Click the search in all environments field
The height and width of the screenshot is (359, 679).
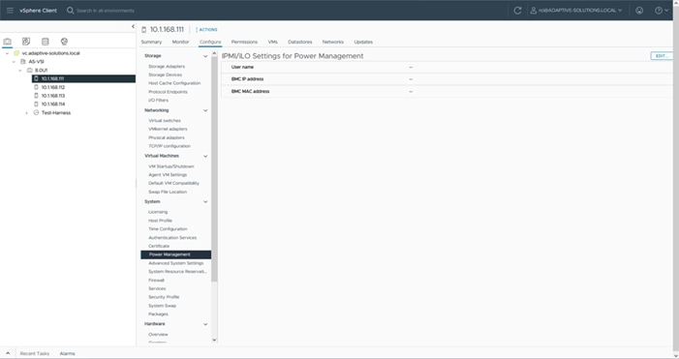pyautogui.click(x=106, y=11)
